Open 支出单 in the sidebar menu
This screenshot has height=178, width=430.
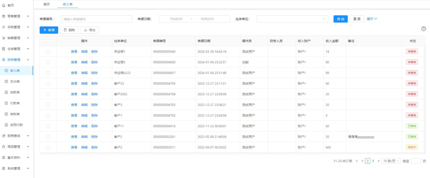point(15,81)
